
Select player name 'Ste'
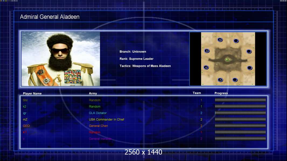(25, 100)
